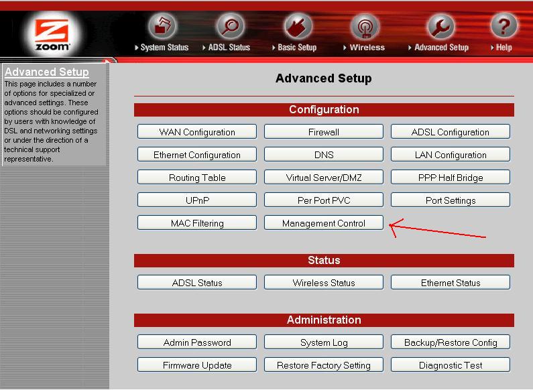Open MAC Filtering
Screen dimensions: 533x390
pos(197,223)
